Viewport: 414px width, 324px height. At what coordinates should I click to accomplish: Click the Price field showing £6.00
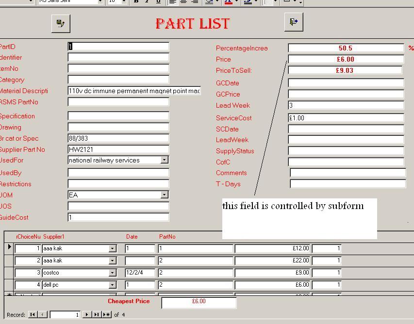tap(346, 59)
